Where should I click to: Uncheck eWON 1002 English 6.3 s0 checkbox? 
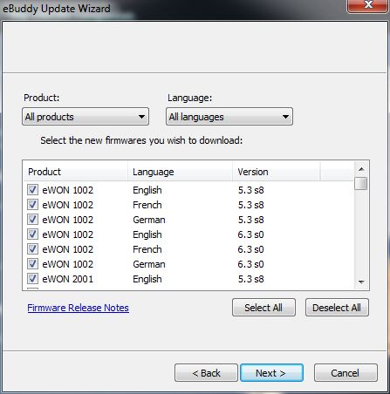pos(32,234)
